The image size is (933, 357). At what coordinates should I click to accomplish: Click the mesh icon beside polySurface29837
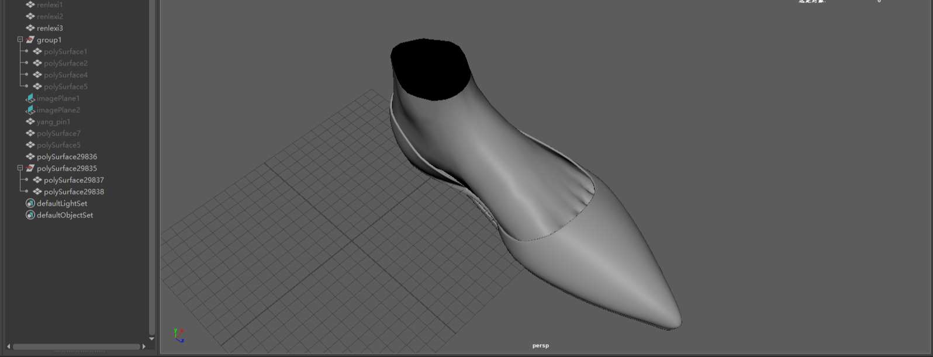point(37,180)
